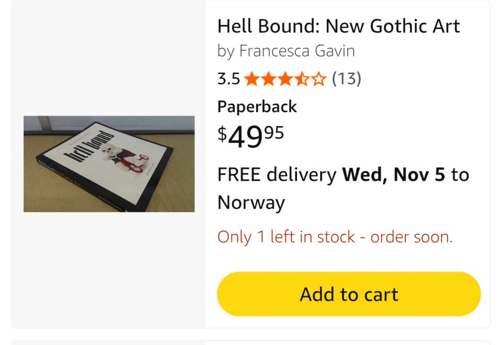Click the Wed, Nov 5 delivery date
This screenshot has width=502, height=345.
click(x=394, y=175)
